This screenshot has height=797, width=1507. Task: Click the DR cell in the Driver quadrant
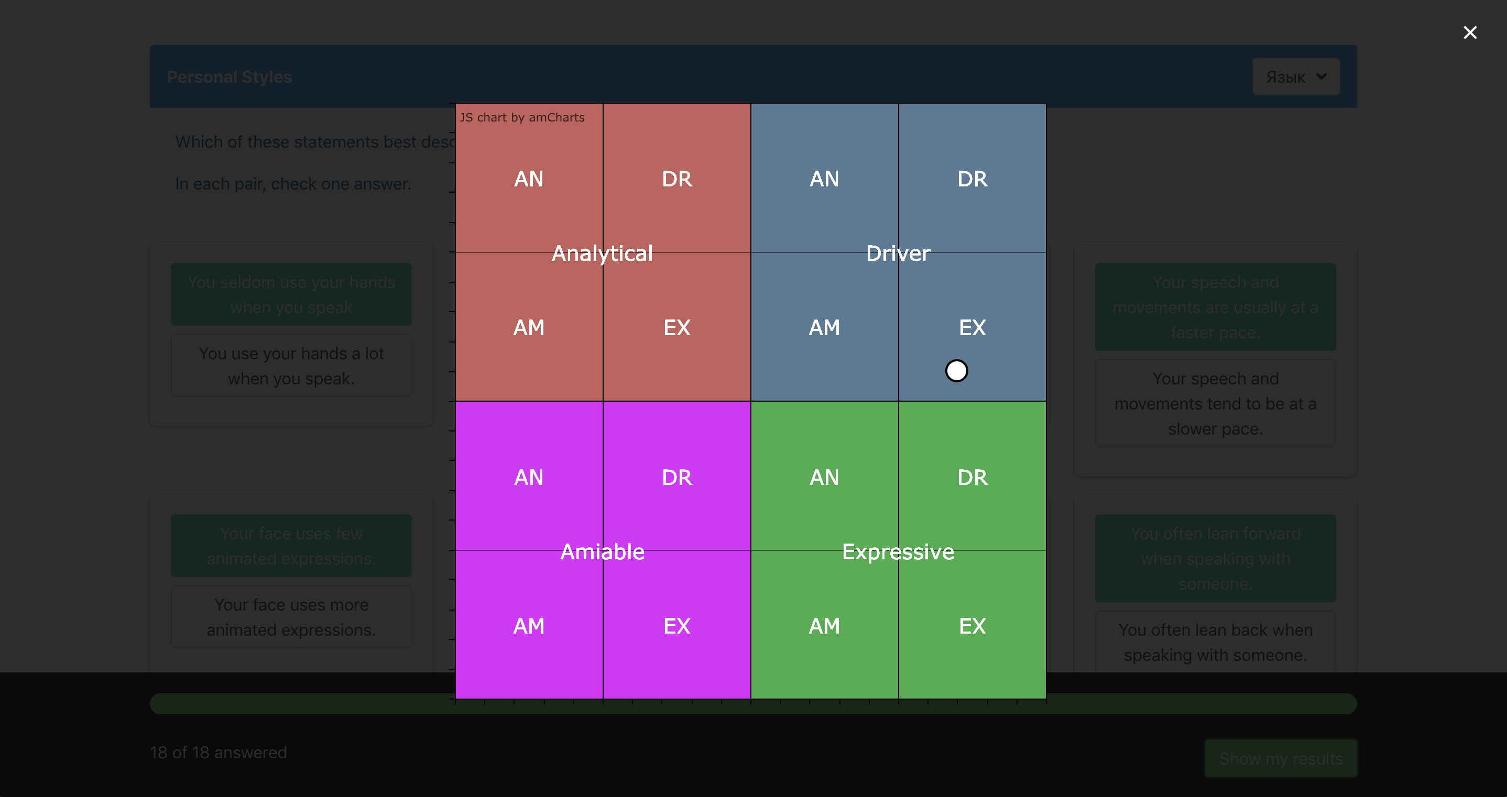click(x=973, y=179)
